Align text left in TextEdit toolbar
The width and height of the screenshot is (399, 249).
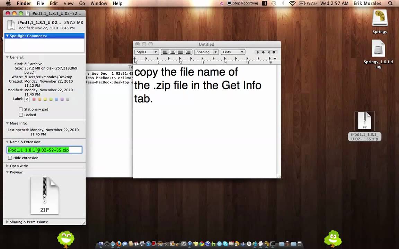coord(165,52)
